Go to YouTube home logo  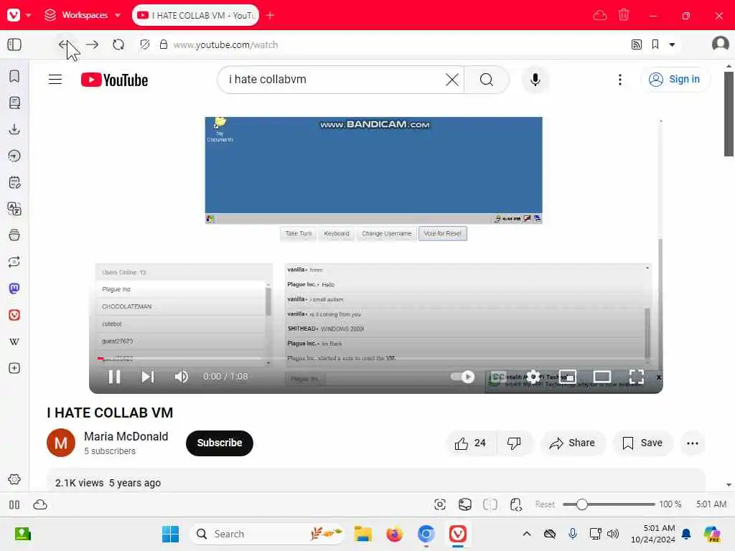114,80
